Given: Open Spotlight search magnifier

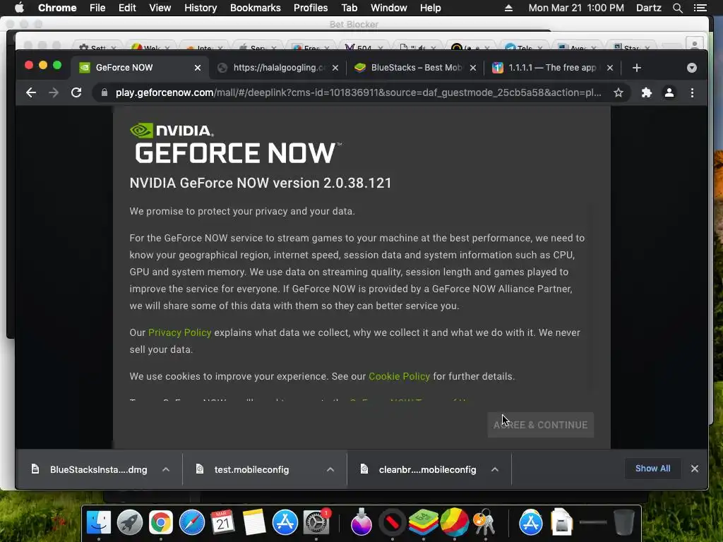Looking at the screenshot, I should (x=677, y=8).
